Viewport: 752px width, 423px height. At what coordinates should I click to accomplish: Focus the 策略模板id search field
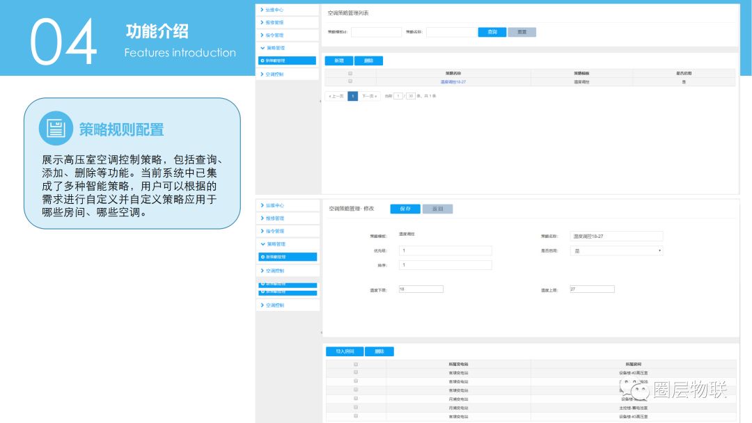pyautogui.click(x=376, y=32)
